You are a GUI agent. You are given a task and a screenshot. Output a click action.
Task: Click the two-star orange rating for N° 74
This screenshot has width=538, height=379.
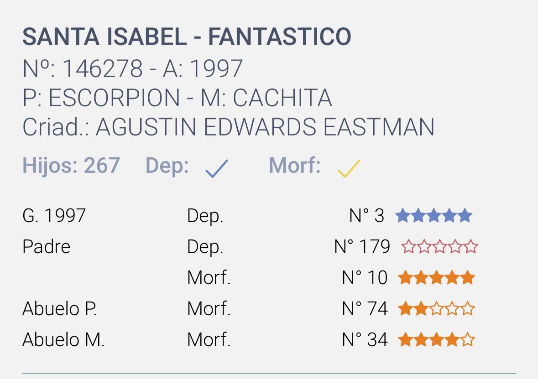[436, 308]
